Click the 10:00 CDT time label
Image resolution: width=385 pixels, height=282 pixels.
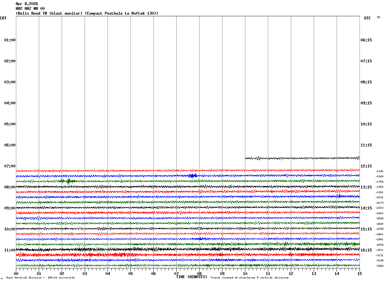coord(10,229)
